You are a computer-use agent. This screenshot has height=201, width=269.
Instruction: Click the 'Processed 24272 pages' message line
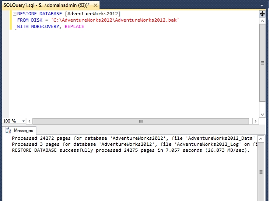click(x=134, y=138)
